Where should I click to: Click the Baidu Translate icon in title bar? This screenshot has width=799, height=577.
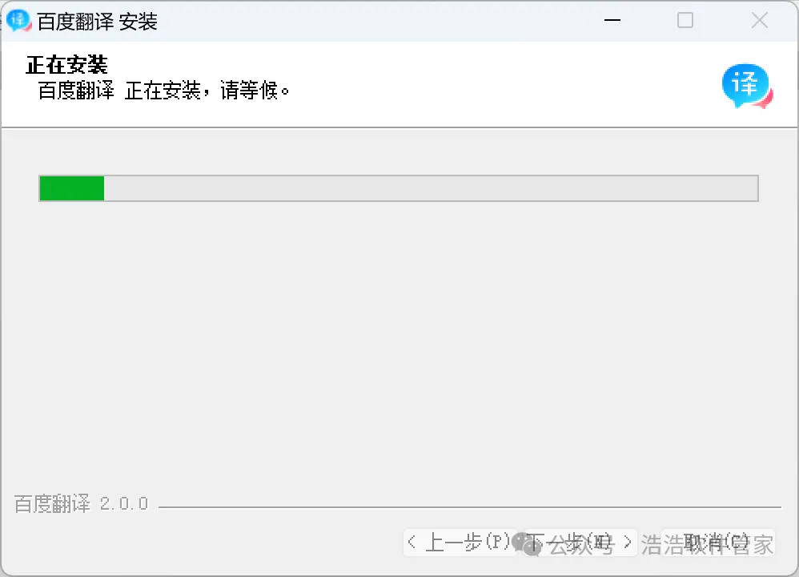pos(19,21)
